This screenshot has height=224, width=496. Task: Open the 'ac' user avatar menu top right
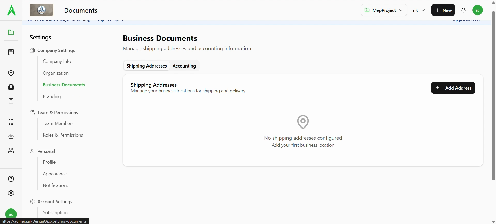(478, 10)
